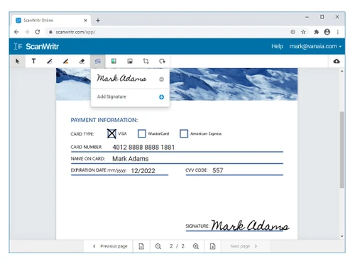Click the image enhancement filter icon
The image size is (355, 266).
(114, 62)
